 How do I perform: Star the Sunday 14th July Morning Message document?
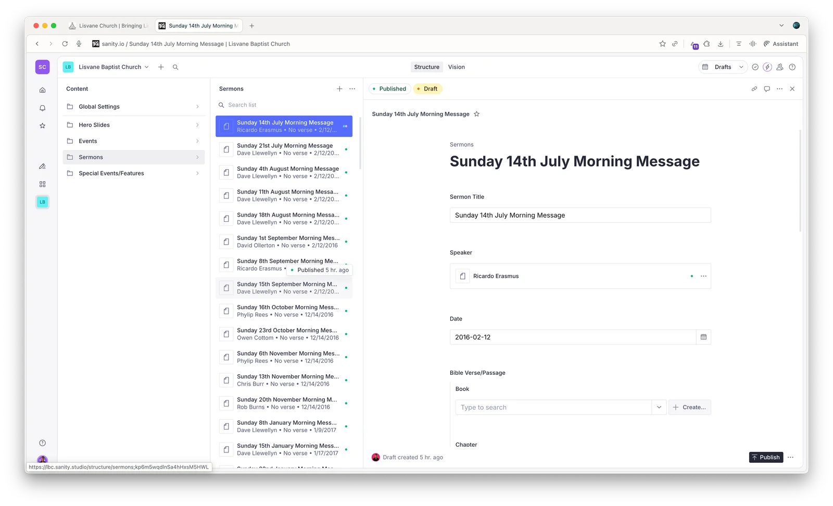[x=476, y=113]
